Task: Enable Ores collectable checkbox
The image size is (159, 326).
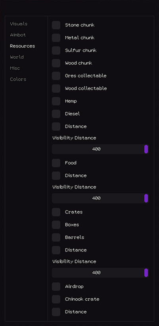Action: pyautogui.click(x=56, y=76)
